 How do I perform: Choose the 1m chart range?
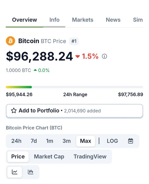(50, 141)
